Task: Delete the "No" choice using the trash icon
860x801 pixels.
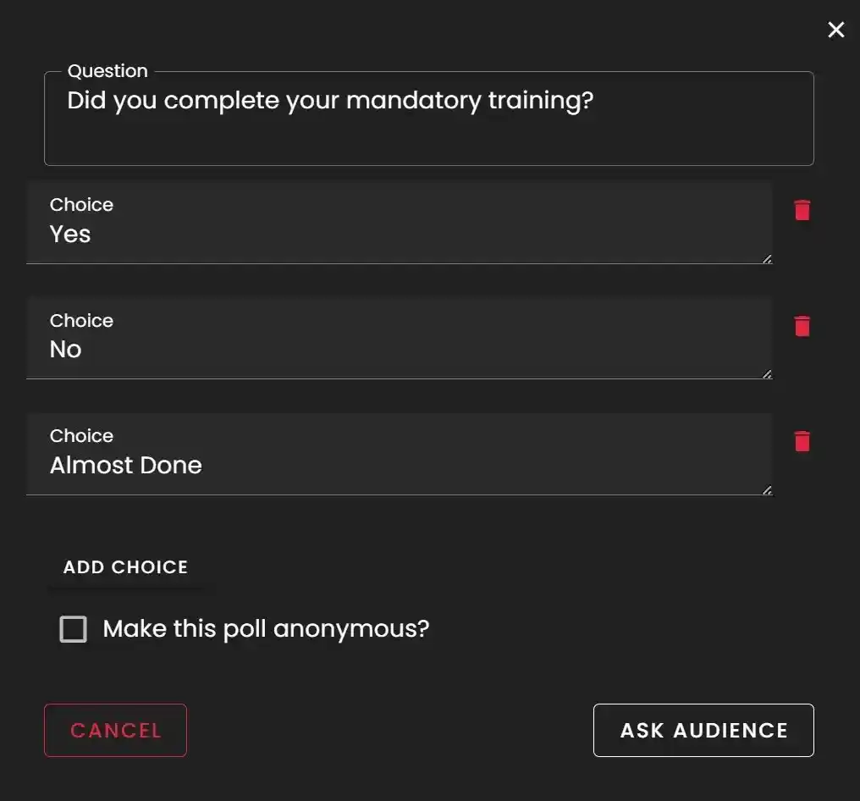Action: 802,326
